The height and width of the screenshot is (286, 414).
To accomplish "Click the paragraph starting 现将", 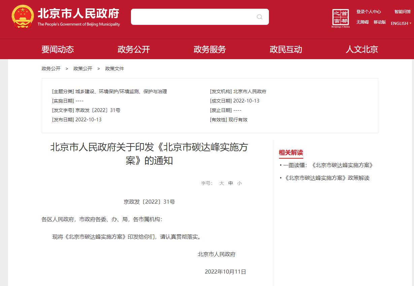I will [128, 237].
